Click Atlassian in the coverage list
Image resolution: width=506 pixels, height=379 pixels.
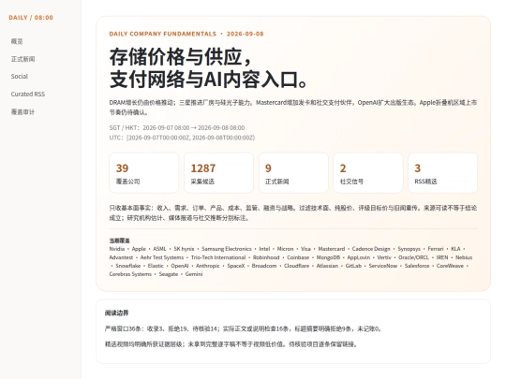pyautogui.click(x=327, y=266)
